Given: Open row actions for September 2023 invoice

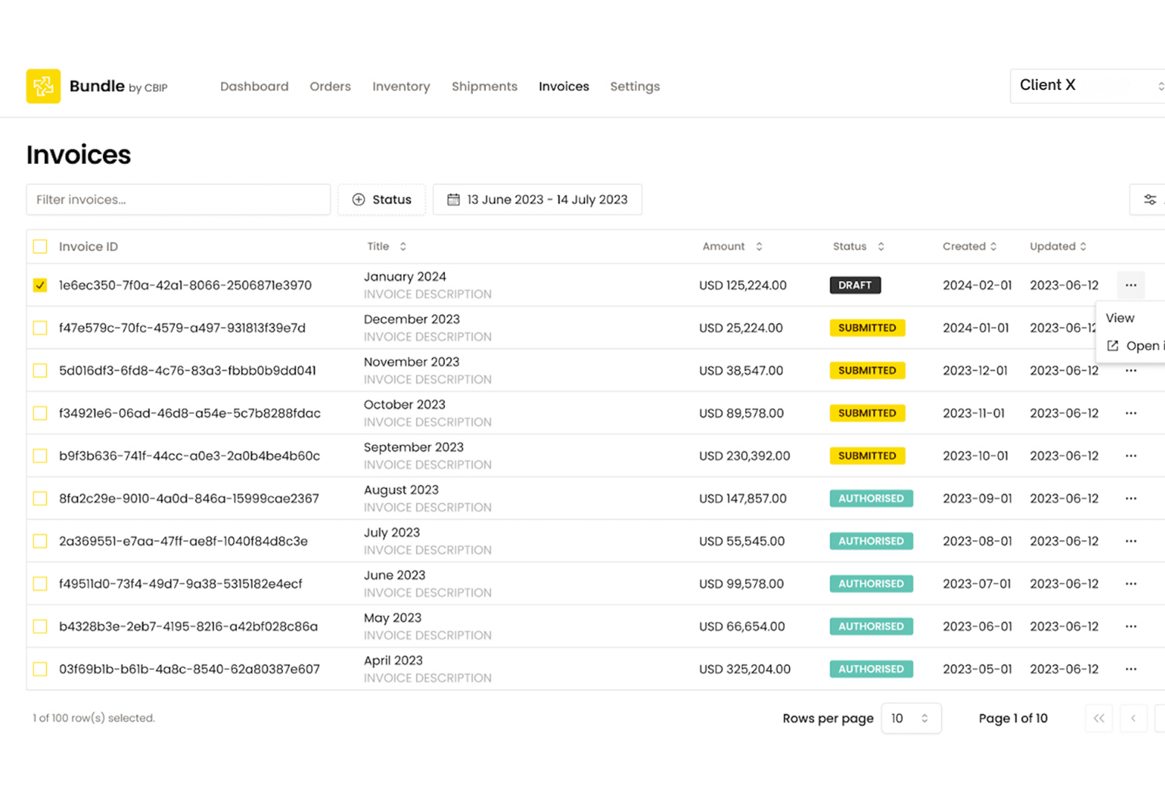Looking at the screenshot, I should (1131, 456).
